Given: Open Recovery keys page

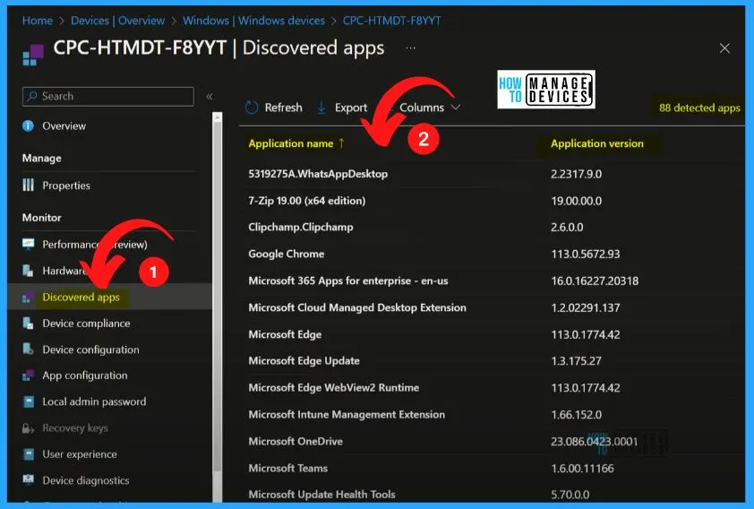Looking at the screenshot, I should tap(75, 428).
